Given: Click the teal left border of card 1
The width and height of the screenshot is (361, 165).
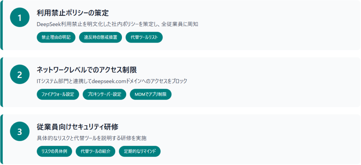Looking at the screenshot, I should click(x=1, y=25).
